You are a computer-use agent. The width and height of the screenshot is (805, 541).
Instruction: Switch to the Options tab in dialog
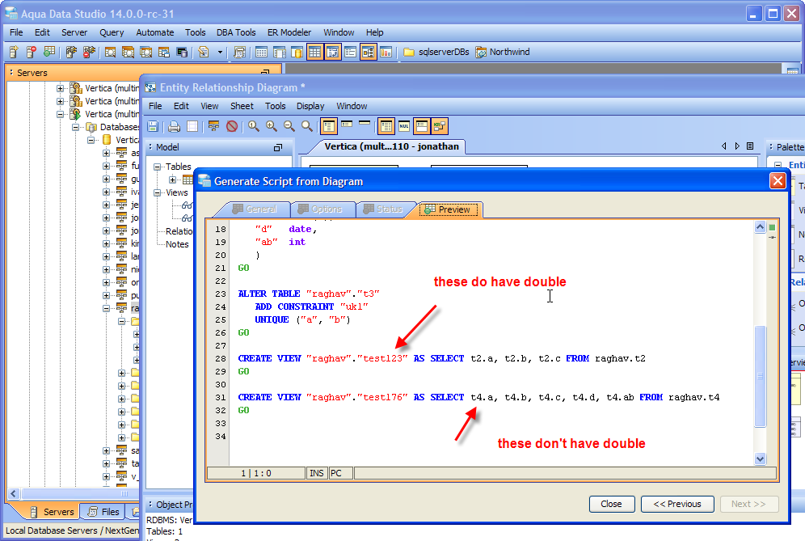coord(320,209)
